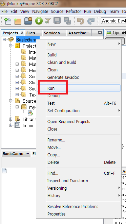Click the Save All toolbar icon
The image size is (126, 224).
67,21
